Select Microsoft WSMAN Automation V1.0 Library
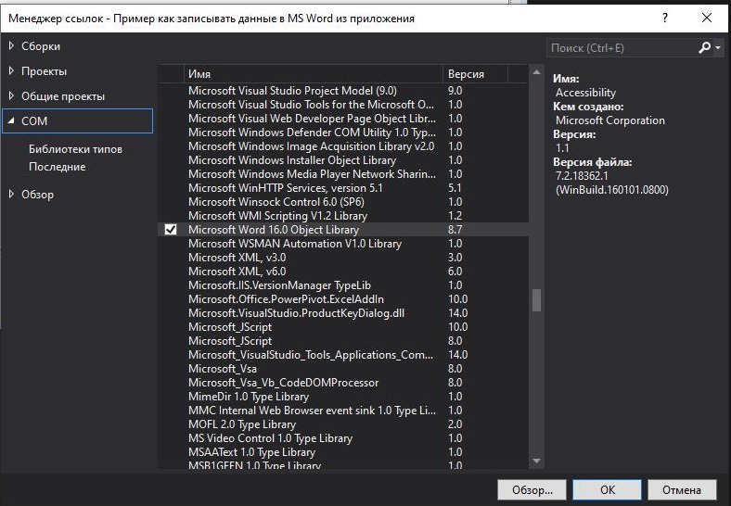Screen dimensions: 731x506 pos(343,243)
